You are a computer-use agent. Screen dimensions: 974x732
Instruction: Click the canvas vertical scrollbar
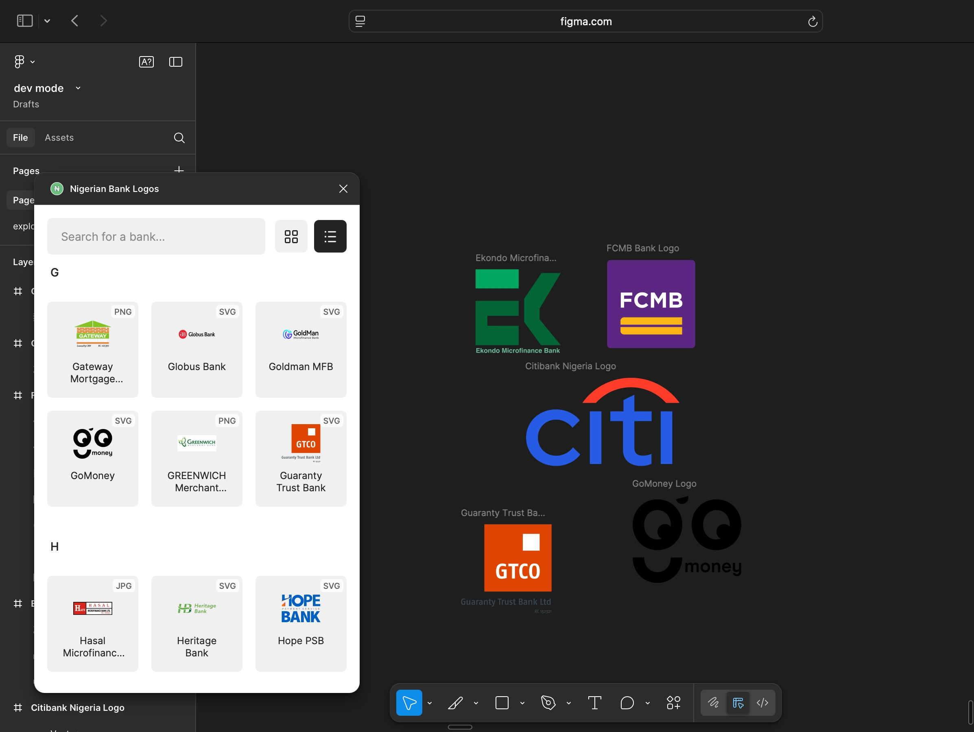coord(970,712)
